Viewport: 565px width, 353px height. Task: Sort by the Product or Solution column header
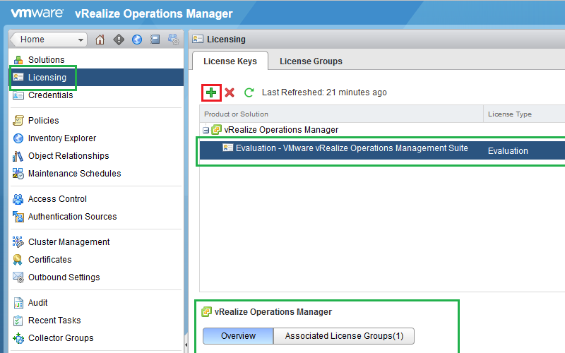(x=236, y=114)
